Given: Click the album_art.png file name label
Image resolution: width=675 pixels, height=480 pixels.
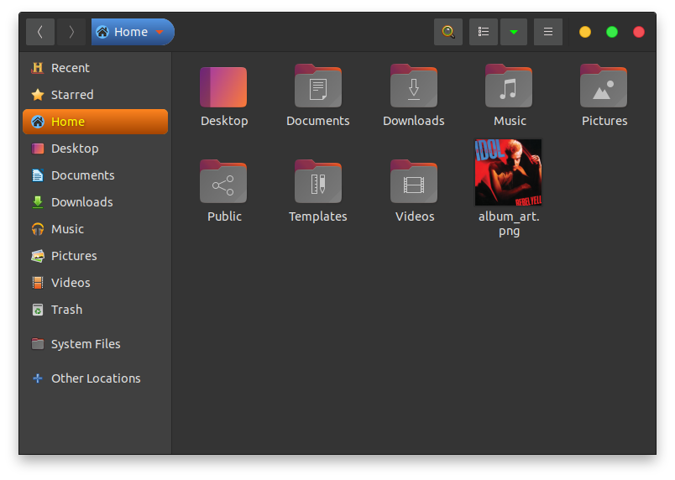Looking at the screenshot, I should click(x=509, y=224).
